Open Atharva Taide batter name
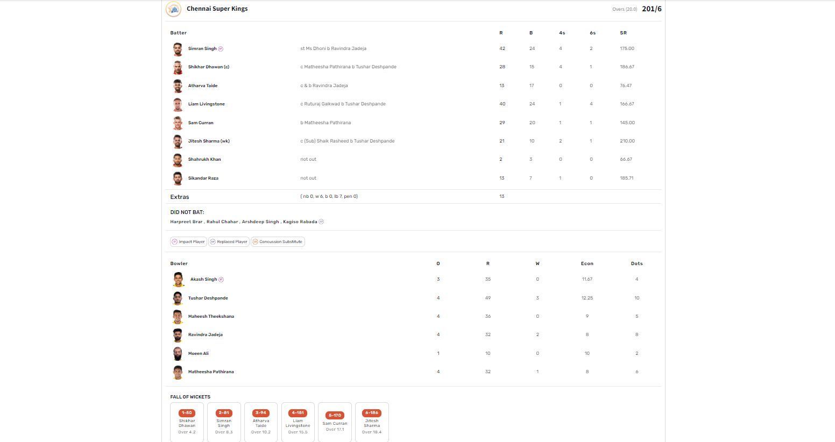The width and height of the screenshot is (835, 442). pyautogui.click(x=203, y=86)
